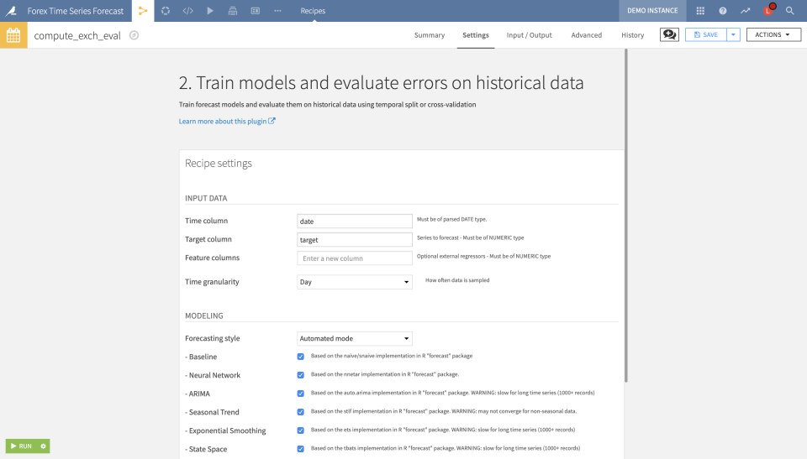Viewport: 807px width, 459px height.
Task: Switch to the Advanced tab
Action: click(586, 35)
